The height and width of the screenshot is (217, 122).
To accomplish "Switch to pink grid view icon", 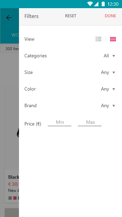I will click(x=113, y=39).
